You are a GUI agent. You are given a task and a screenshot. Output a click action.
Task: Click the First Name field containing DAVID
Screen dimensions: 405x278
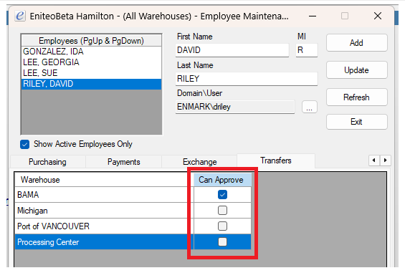[x=232, y=50]
